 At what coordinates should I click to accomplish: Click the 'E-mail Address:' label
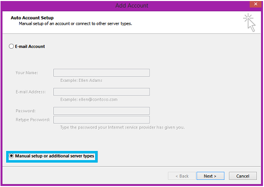pyautogui.click(x=31, y=92)
